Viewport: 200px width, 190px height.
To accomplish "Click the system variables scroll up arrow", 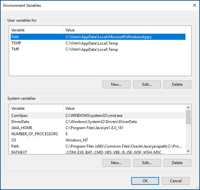I will click(x=188, y=107).
